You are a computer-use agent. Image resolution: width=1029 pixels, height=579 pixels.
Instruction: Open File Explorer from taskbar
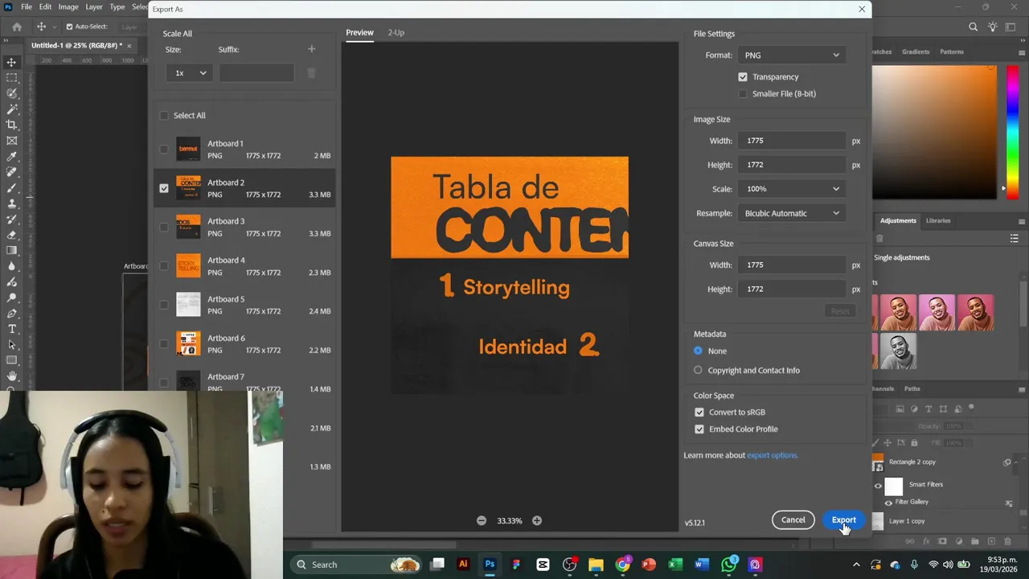(x=596, y=565)
